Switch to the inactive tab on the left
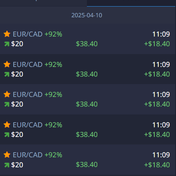The height and width of the screenshot is (176, 176). pos(43,3)
